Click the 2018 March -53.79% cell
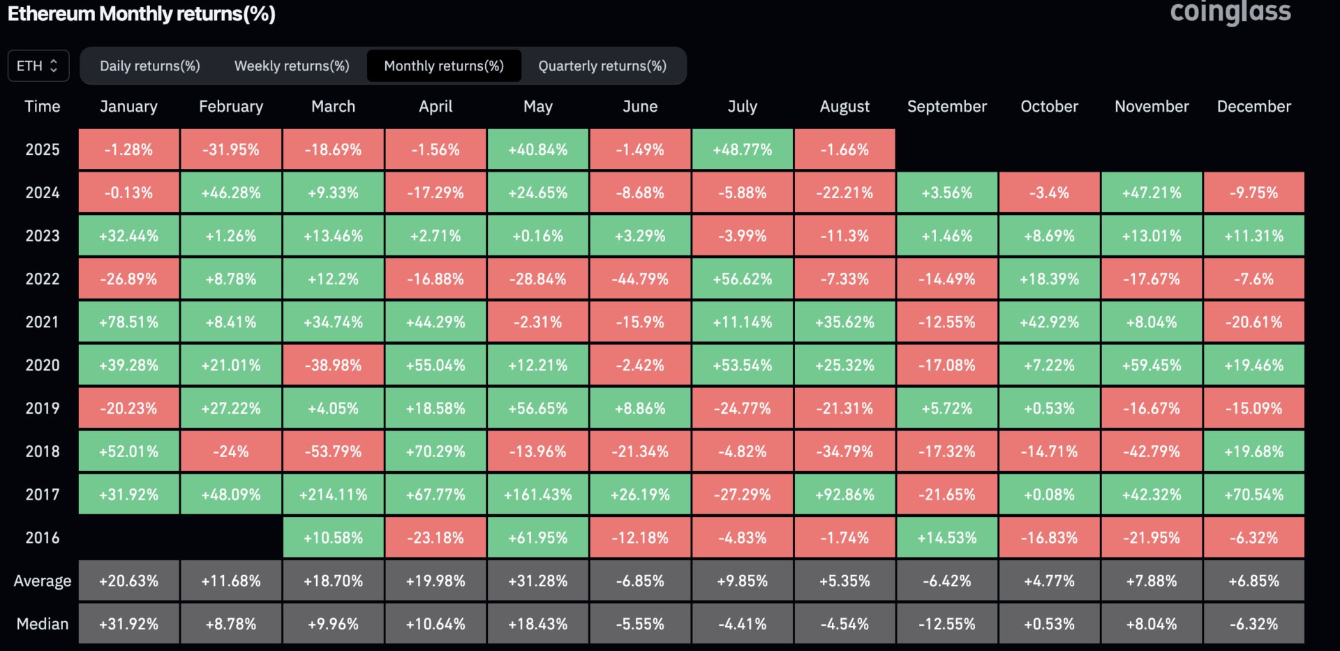 point(333,451)
